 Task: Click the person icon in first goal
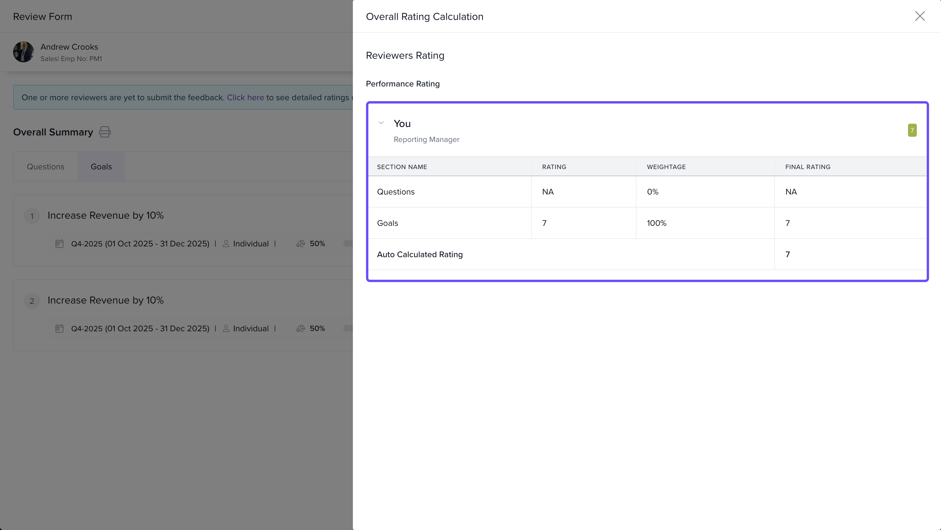tap(226, 244)
